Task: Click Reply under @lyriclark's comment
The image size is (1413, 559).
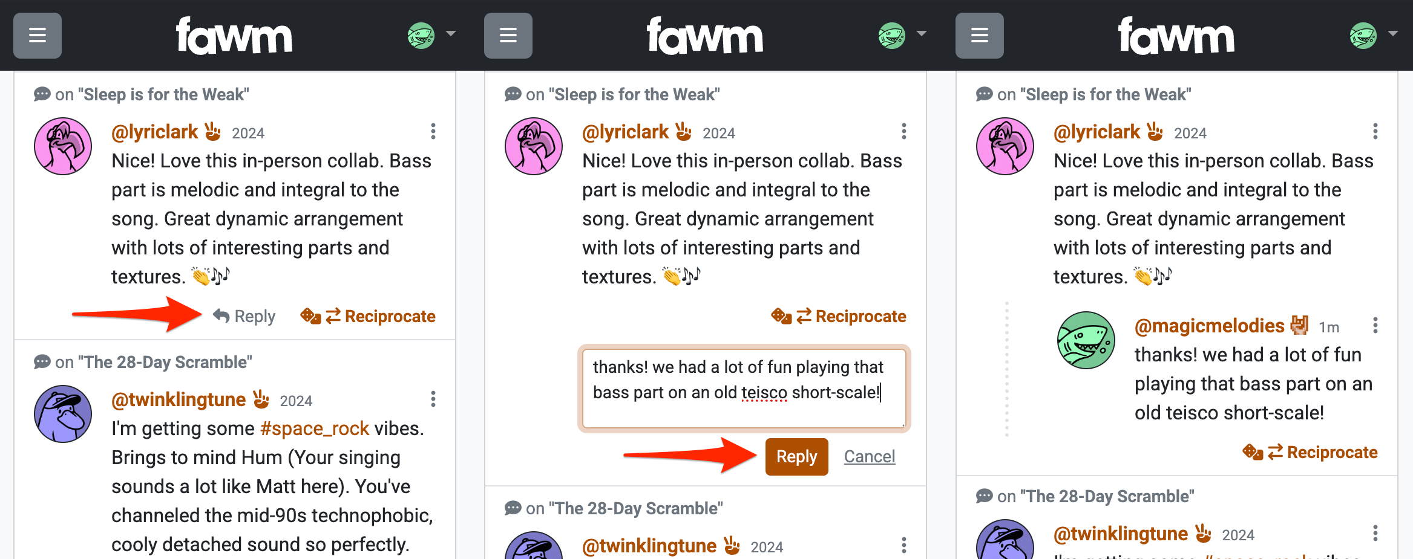Action: point(254,316)
